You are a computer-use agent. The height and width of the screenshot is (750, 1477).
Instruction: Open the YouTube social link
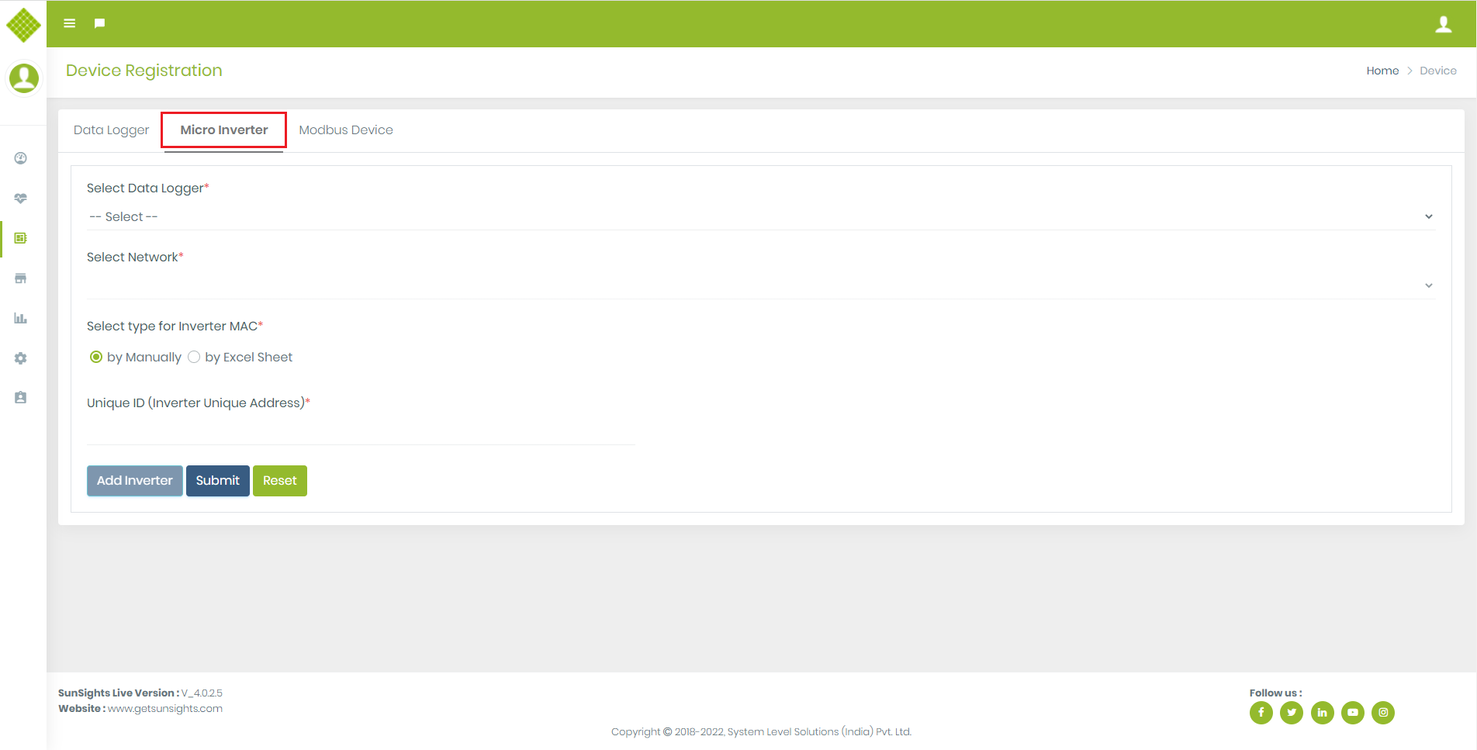pyautogui.click(x=1352, y=712)
